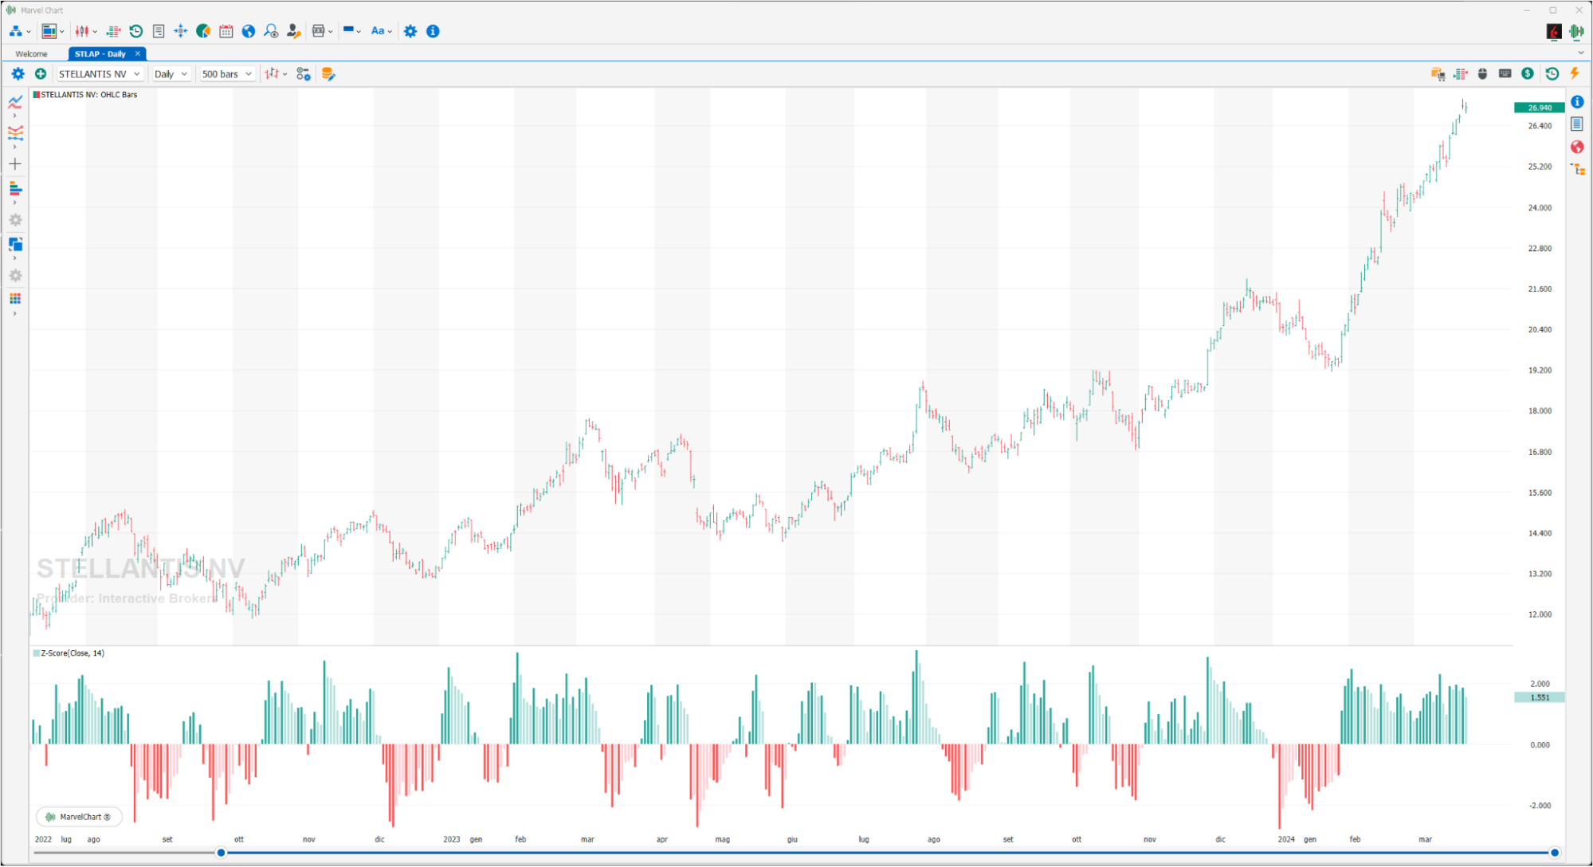This screenshot has height=867, width=1593.
Task: Expand arrow below horizontal bars tool
Action: point(14,203)
